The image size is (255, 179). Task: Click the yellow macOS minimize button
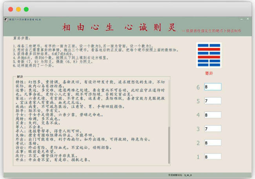pos(18,9)
